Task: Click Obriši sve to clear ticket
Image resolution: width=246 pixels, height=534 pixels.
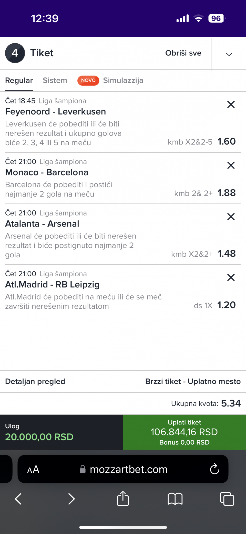Action: 183,53
